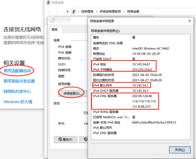Select the 已启用 NetBIOS over Tc... row
The height and width of the screenshot is (159, 196).
pos(141,117)
